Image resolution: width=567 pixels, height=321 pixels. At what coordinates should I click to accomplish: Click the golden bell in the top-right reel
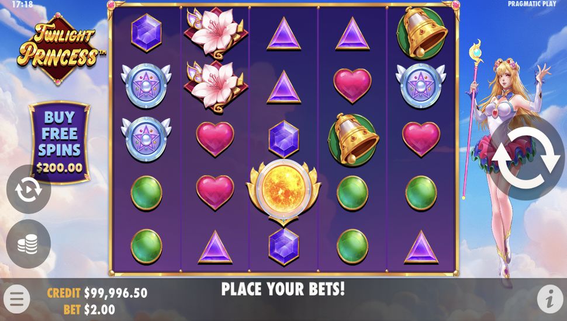[421, 33]
